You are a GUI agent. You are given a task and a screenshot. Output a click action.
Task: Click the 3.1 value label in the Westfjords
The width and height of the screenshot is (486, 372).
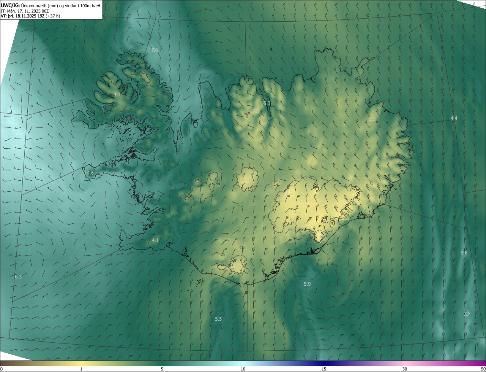coord(117,94)
